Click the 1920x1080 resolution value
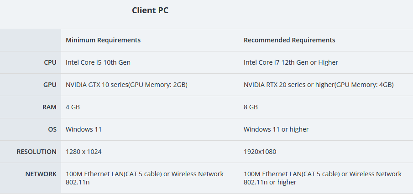 click(260, 152)
